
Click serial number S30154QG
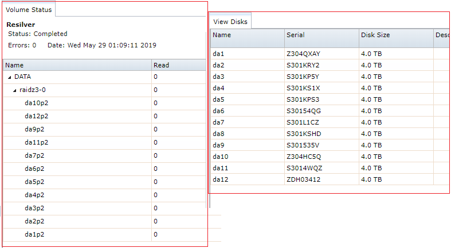coord(304,111)
